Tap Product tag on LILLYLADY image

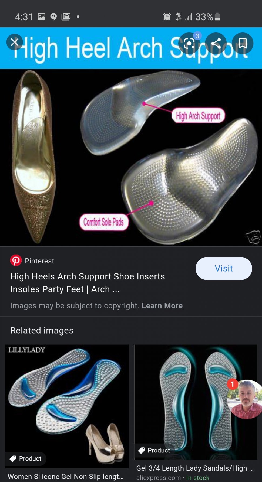26,458
